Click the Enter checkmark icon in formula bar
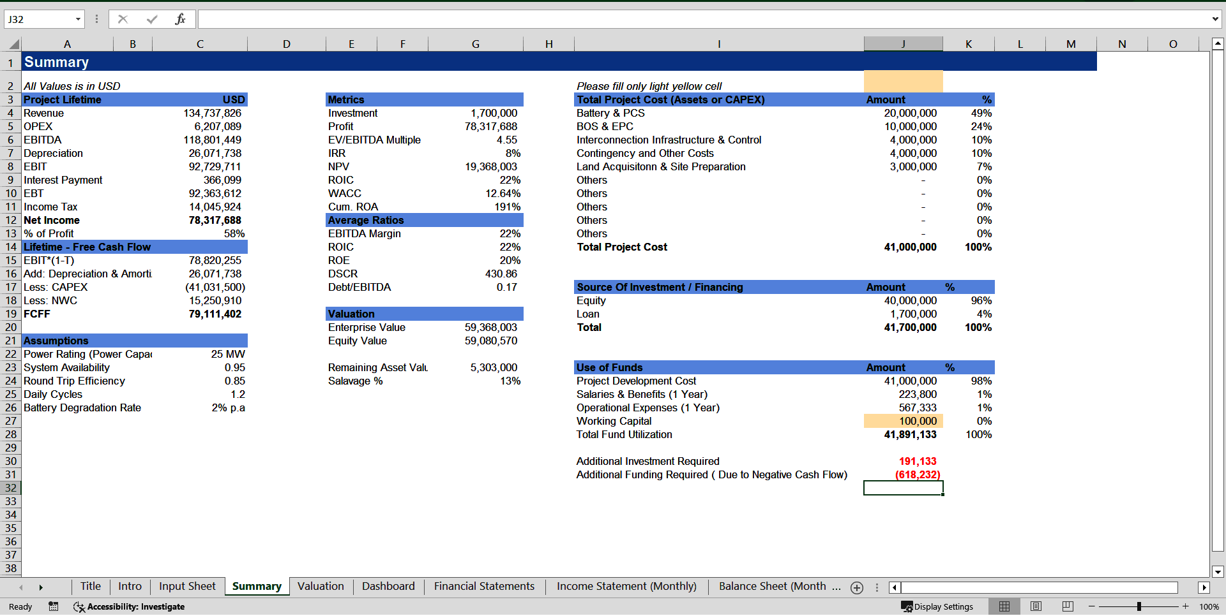The height and width of the screenshot is (616, 1226). [x=151, y=19]
